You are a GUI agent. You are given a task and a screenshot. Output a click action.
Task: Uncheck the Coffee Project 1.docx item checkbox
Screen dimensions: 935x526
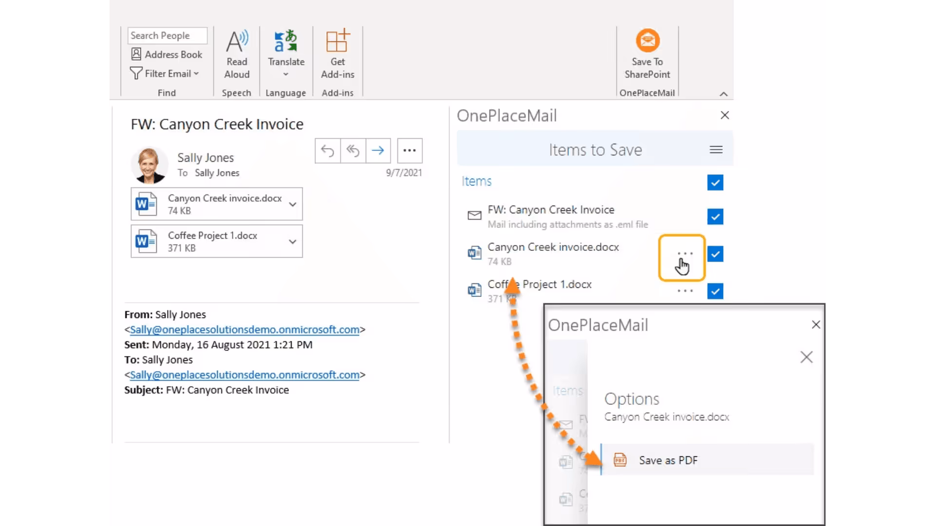pyautogui.click(x=715, y=291)
